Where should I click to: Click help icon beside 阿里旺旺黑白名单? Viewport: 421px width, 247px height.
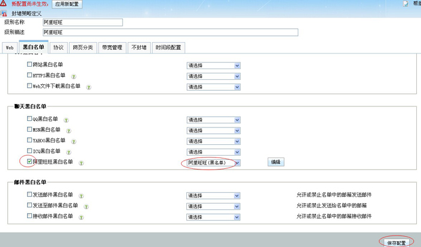pos(81,162)
